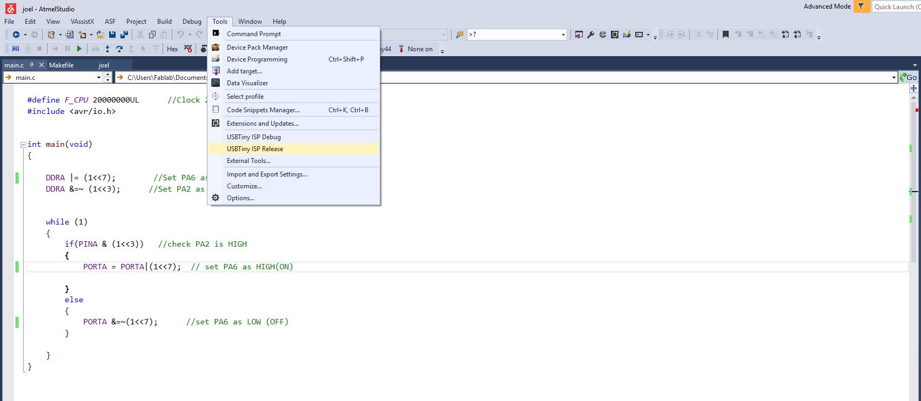The height and width of the screenshot is (401, 921).
Task: Click the None on tool button
Action: (x=415, y=49)
